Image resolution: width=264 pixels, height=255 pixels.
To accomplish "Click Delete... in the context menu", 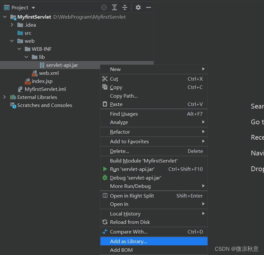I will tap(120, 151).
